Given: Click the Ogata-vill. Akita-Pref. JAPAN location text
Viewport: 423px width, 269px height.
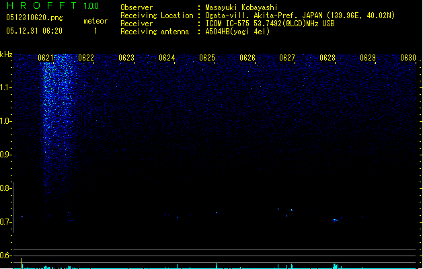Looking at the screenshot, I should pos(300,15).
